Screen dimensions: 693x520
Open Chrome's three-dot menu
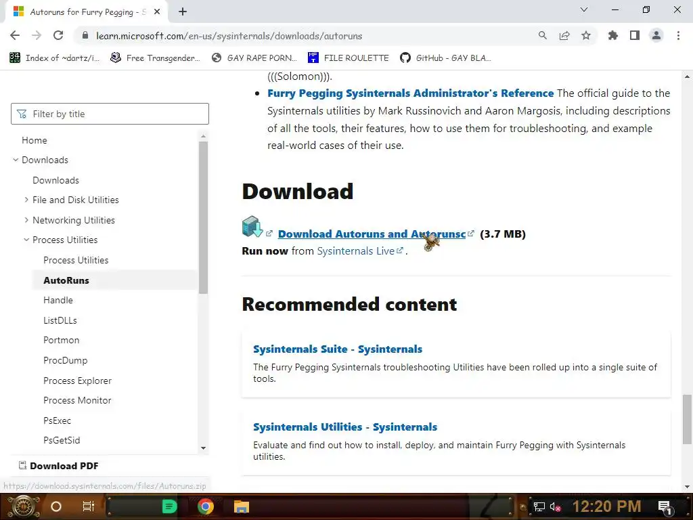678,35
